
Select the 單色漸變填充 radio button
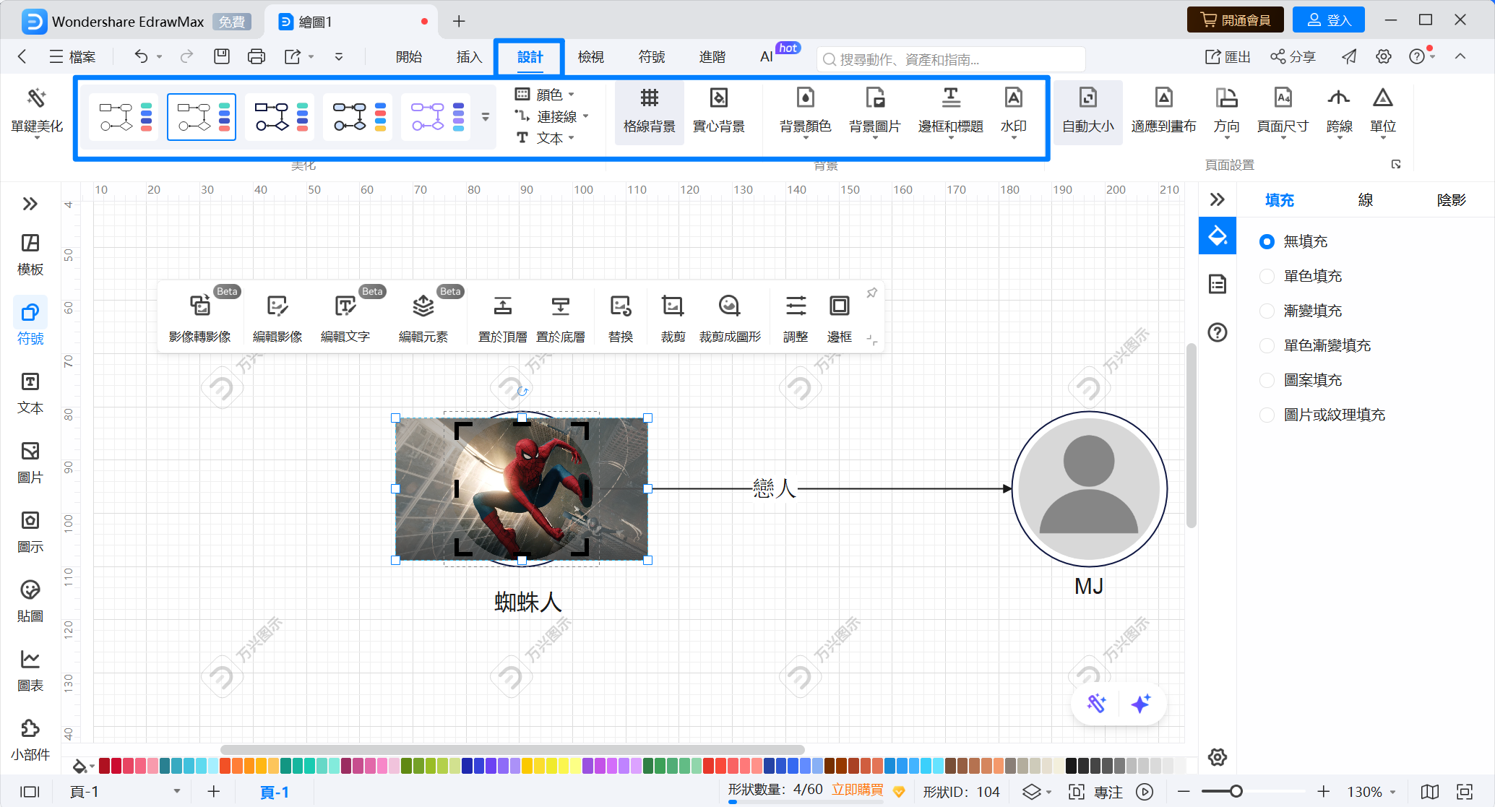coord(1267,345)
